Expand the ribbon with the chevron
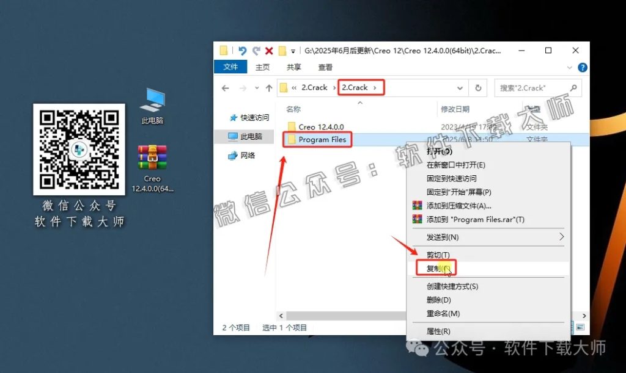This screenshot has height=373, width=626. point(569,68)
